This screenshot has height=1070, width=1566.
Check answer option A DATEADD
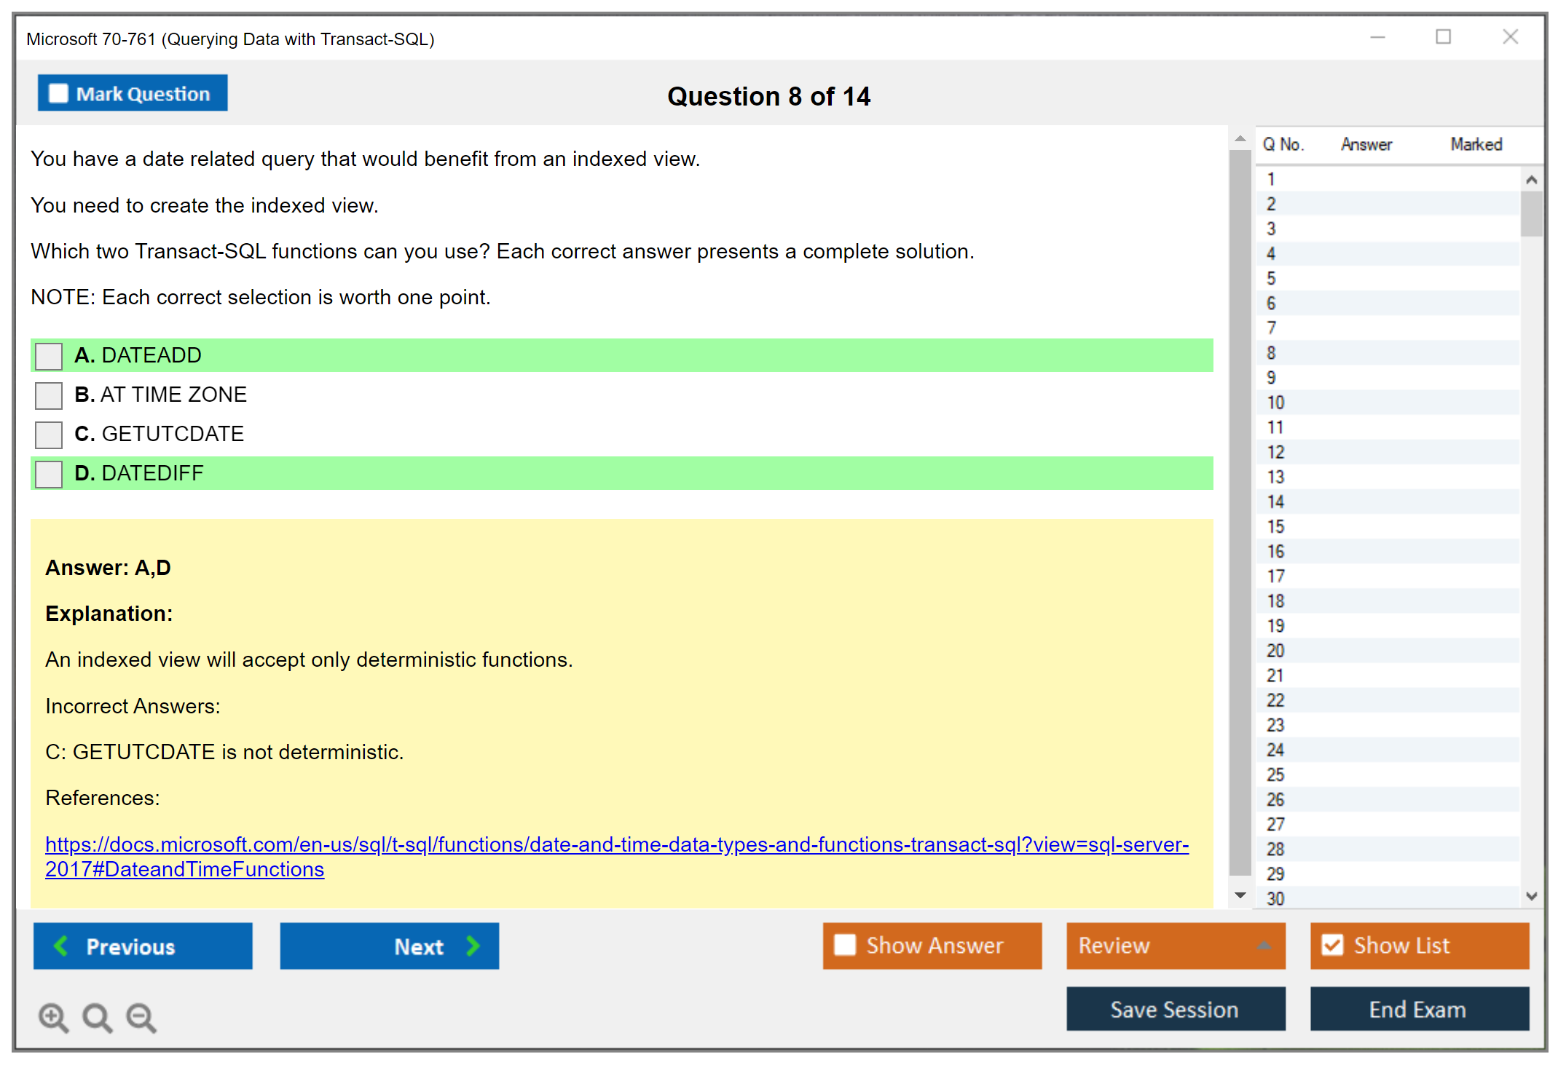49,356
